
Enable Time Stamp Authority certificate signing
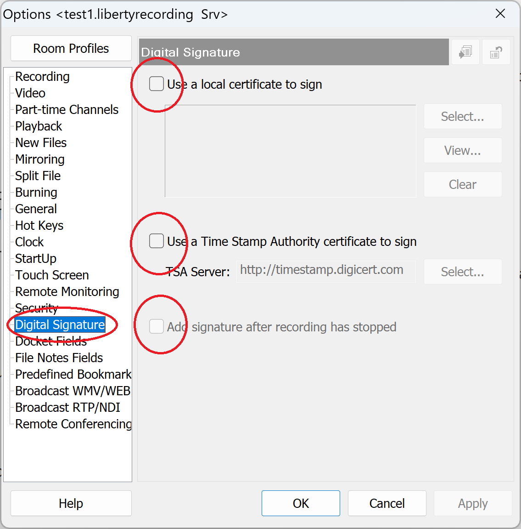tap(156, 241)
